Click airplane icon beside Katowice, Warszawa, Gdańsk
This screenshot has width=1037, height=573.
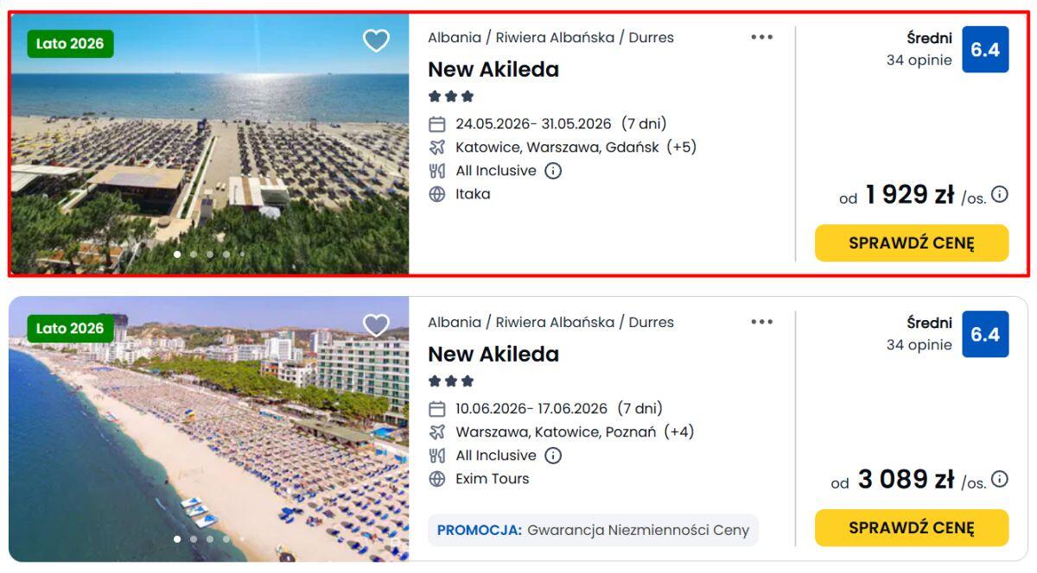click(x=437, y=148)
